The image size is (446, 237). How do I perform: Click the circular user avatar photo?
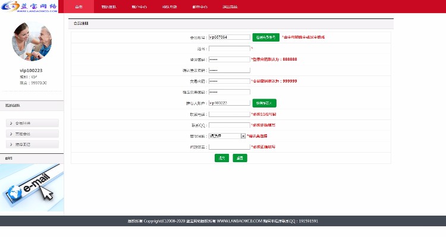coord(32,42)
